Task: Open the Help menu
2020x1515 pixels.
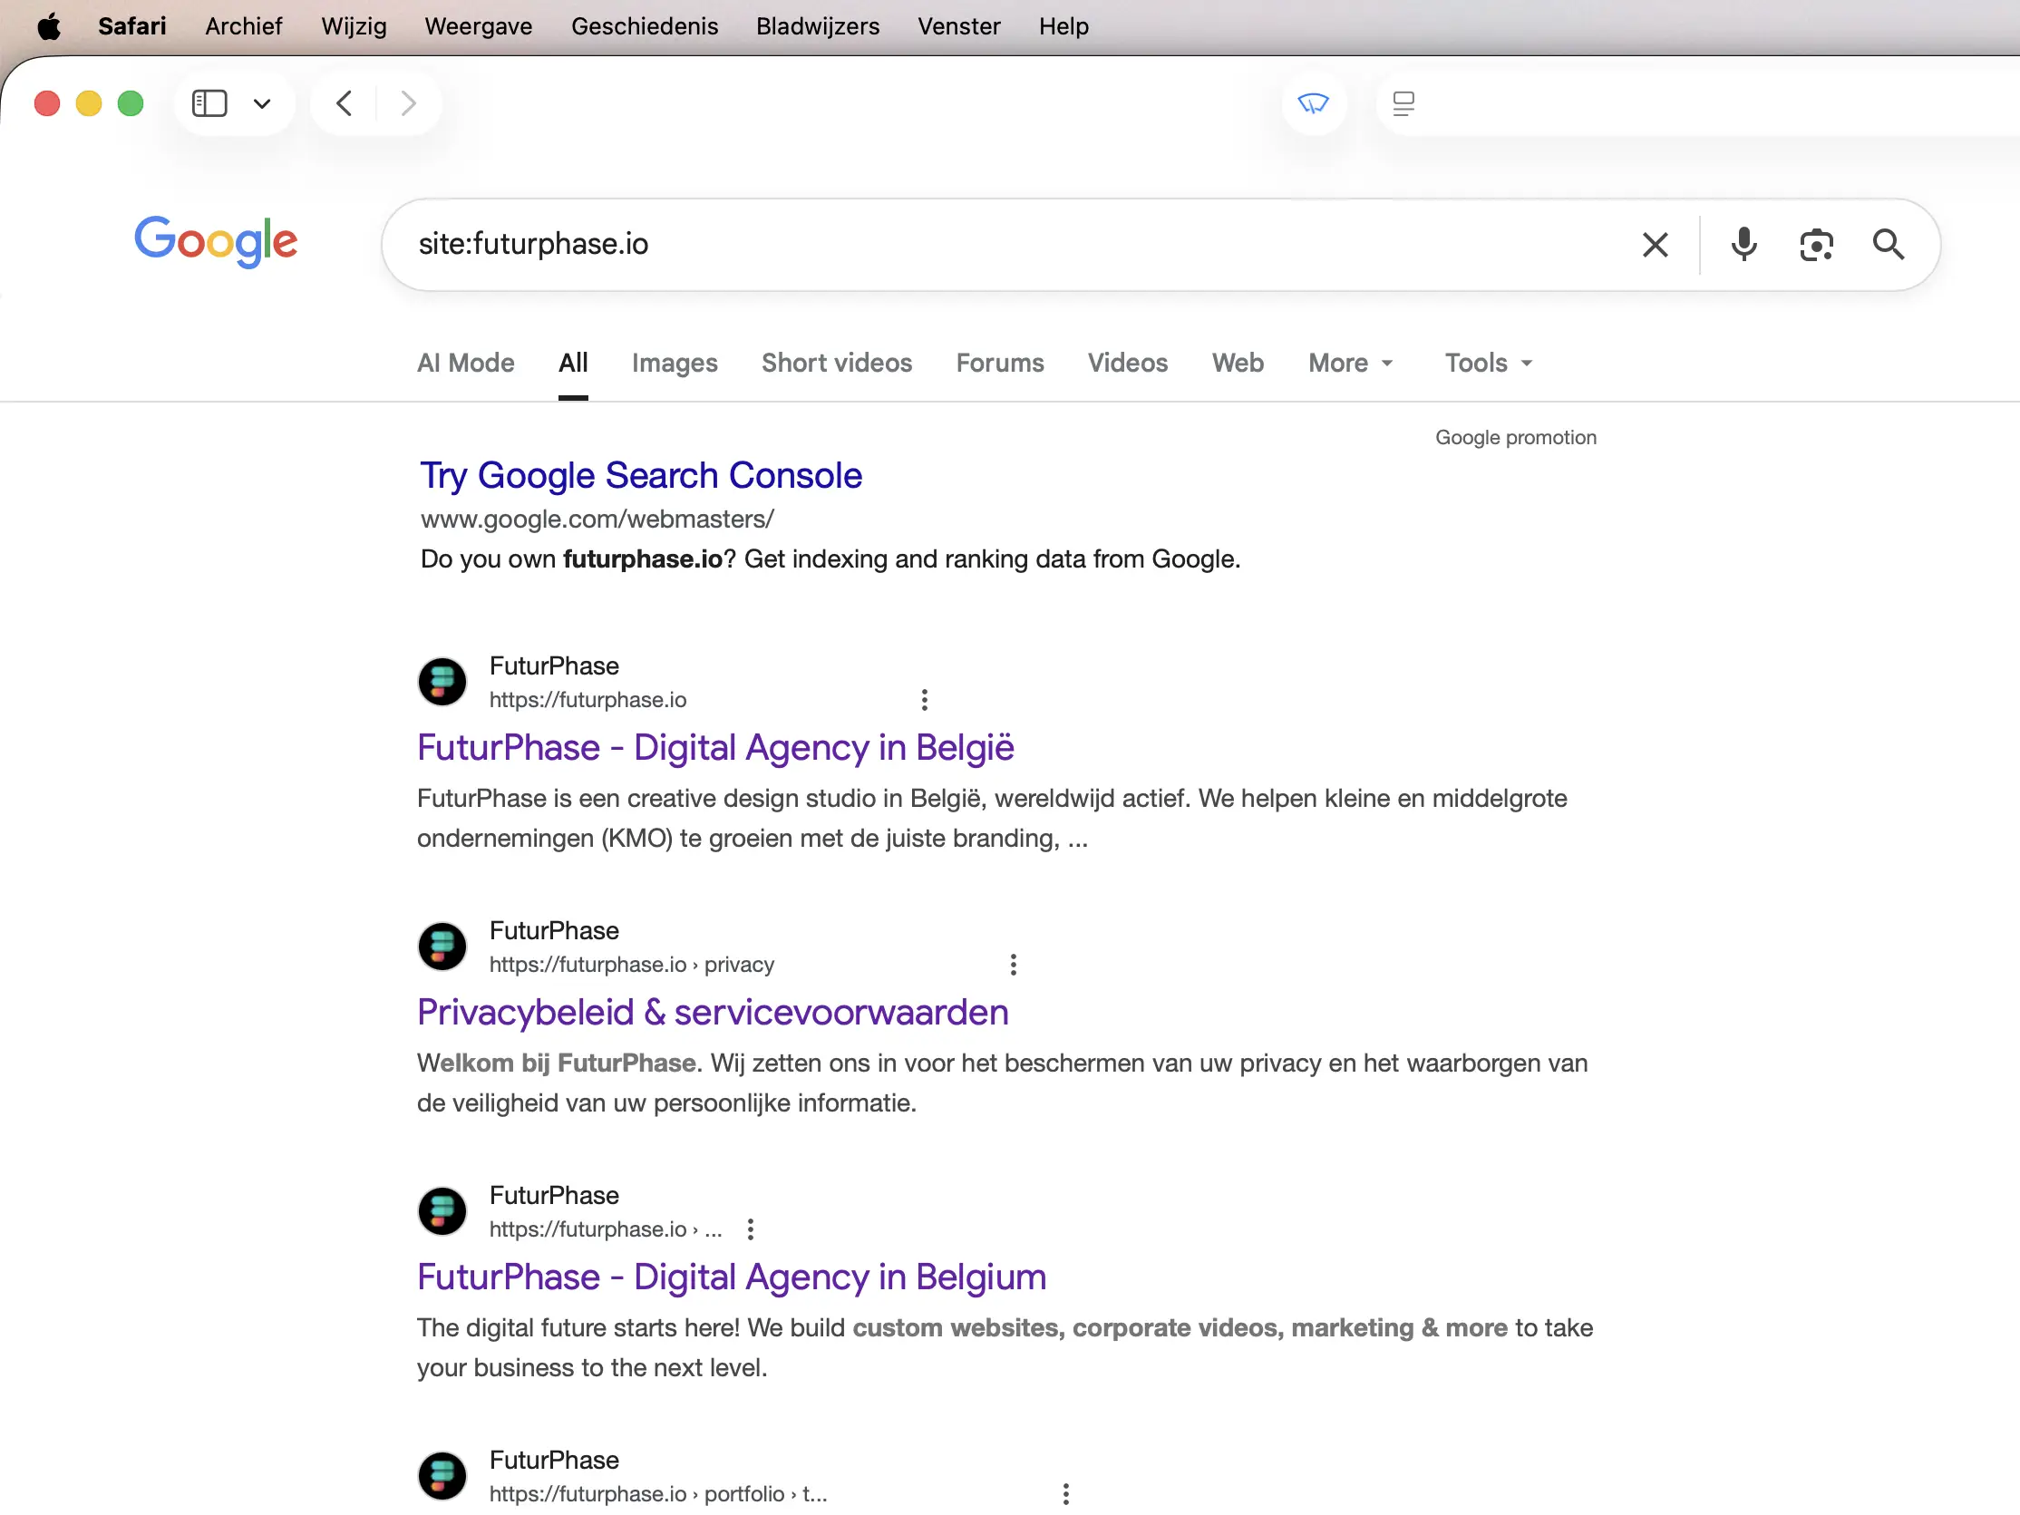Action: pyautogui.click(x=1063, y=26)
